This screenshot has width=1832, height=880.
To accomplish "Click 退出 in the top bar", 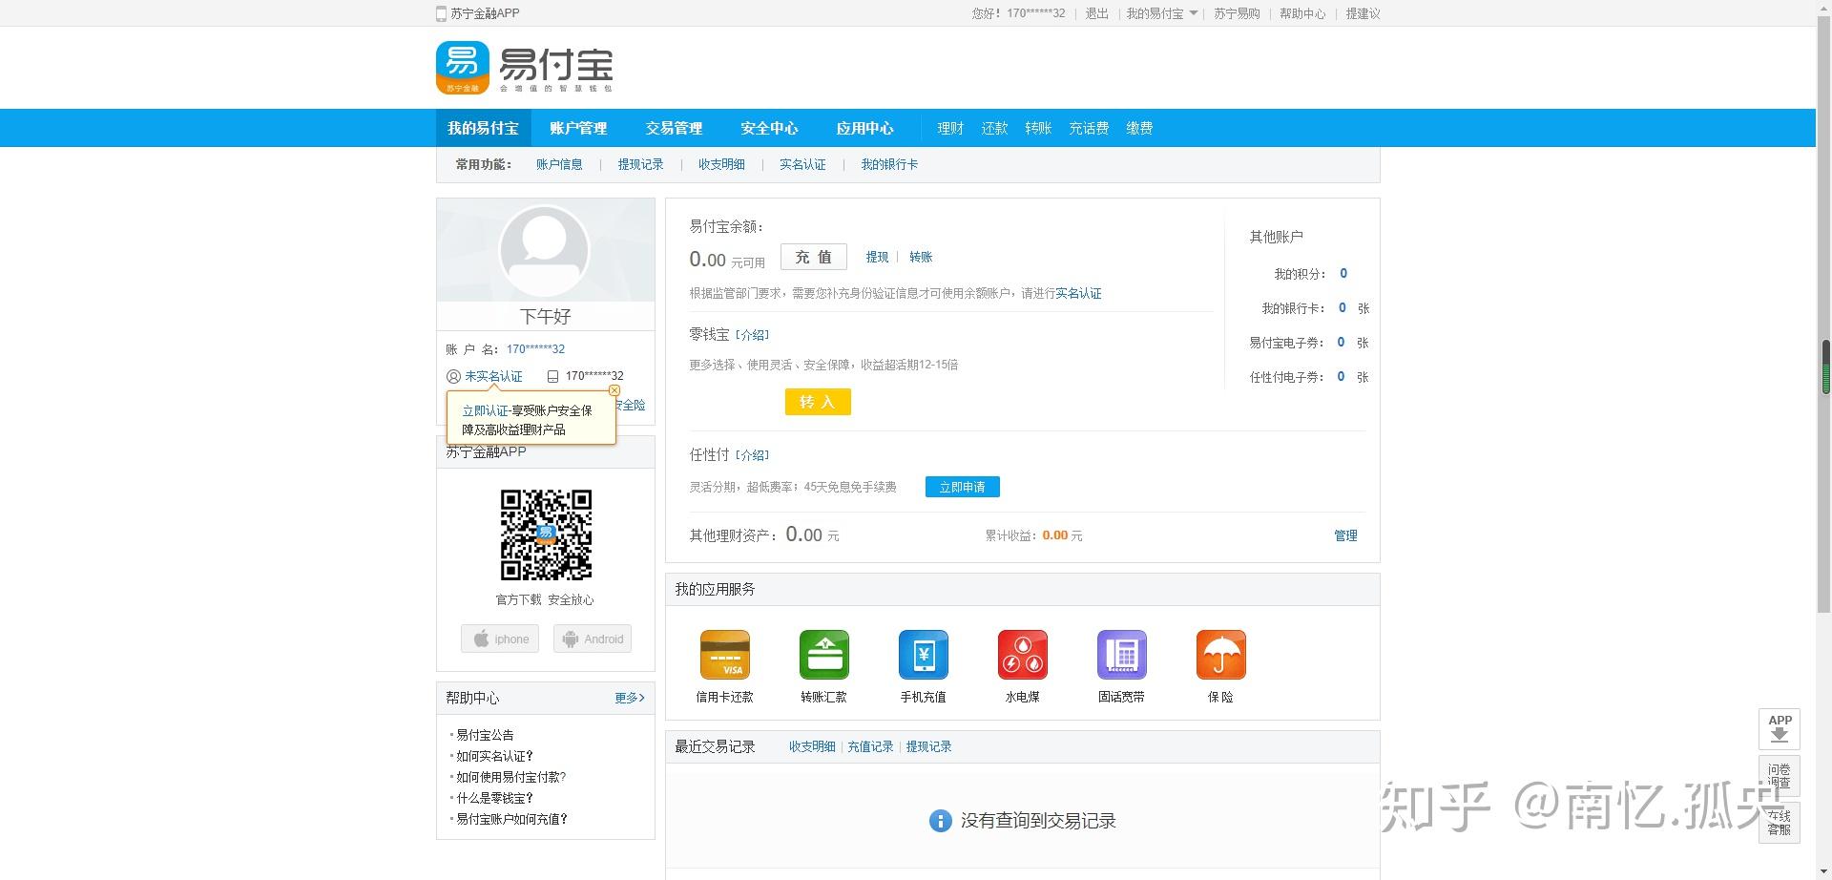I will [1097, 13].
